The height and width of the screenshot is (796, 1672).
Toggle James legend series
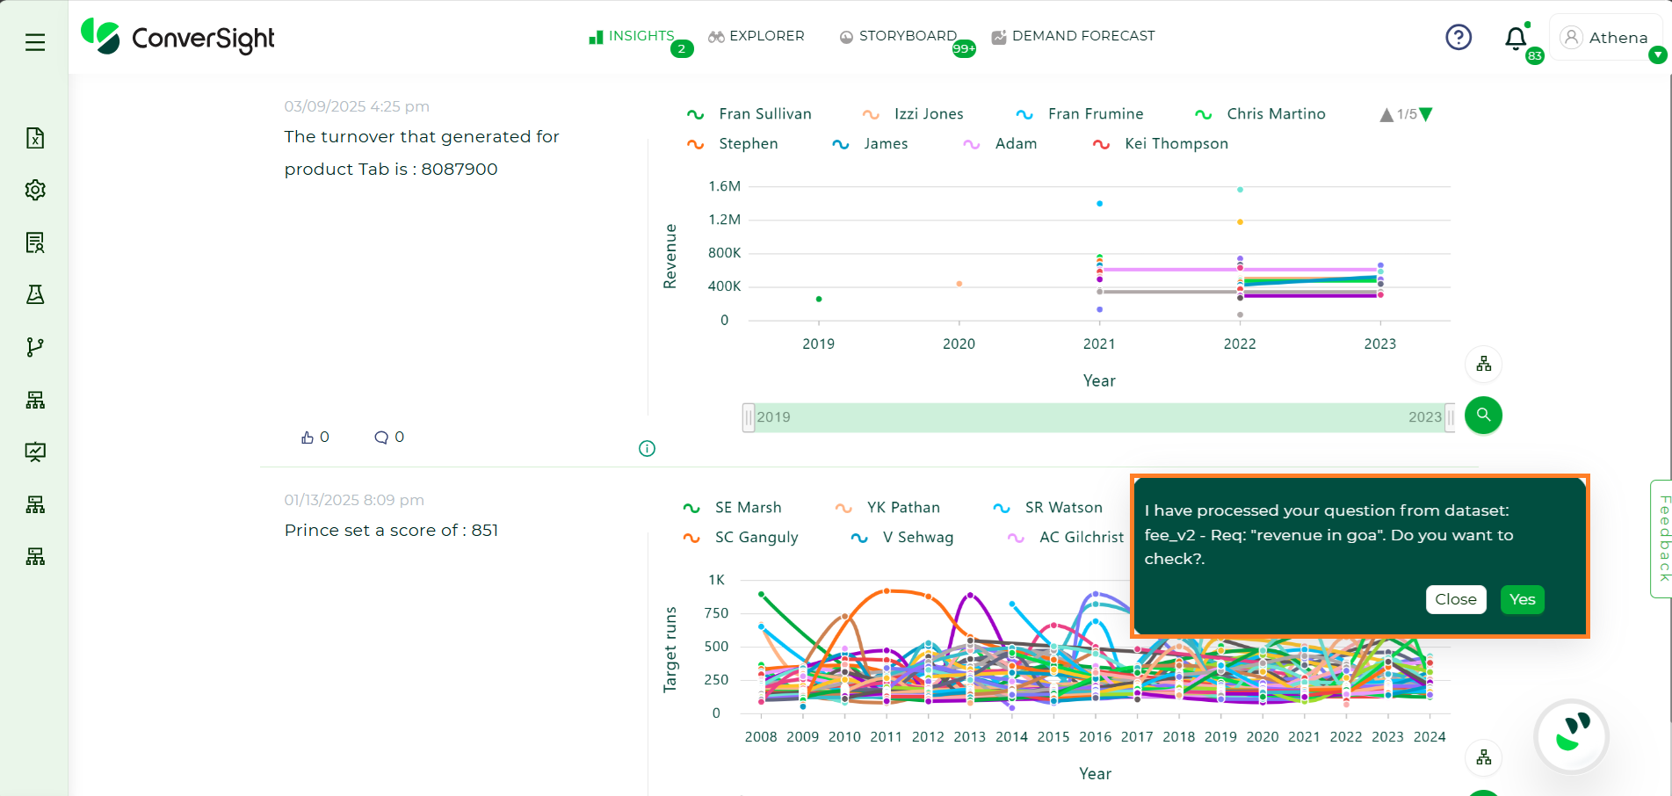[x=870, y=144]
